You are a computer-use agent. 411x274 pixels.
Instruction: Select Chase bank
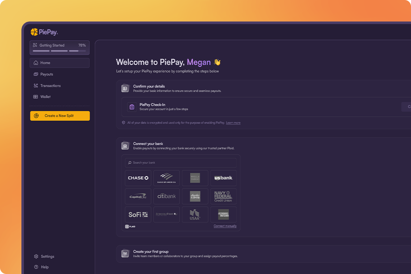pyautogui.click(x=138, y=178)
